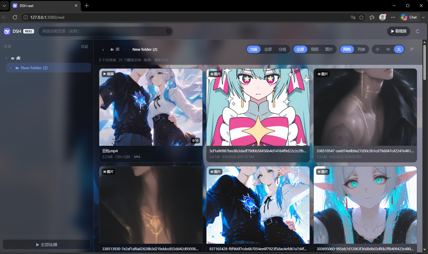Click the slash shortcut badge in the filter box

point(168,31)
